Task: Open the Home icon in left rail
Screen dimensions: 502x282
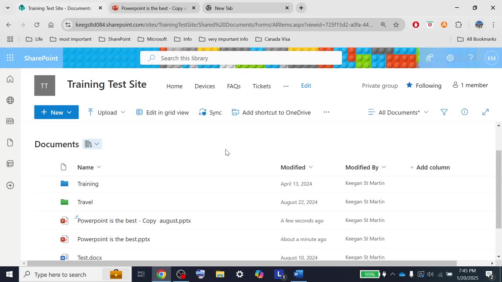Action: 10,79
